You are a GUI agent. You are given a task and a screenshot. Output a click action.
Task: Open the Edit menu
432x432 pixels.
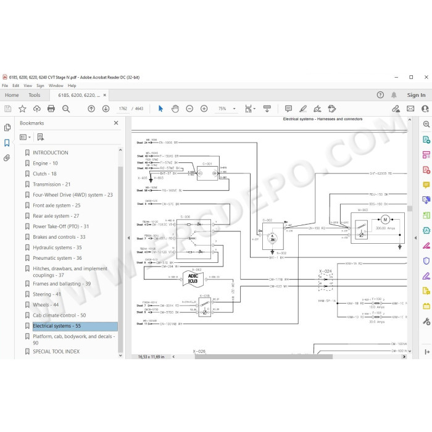tap(15, 86)
